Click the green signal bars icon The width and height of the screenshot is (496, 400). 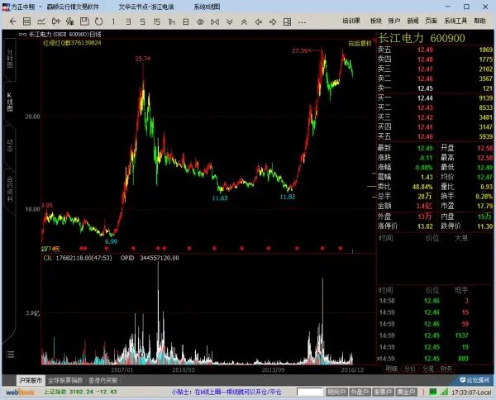(444, 392)
